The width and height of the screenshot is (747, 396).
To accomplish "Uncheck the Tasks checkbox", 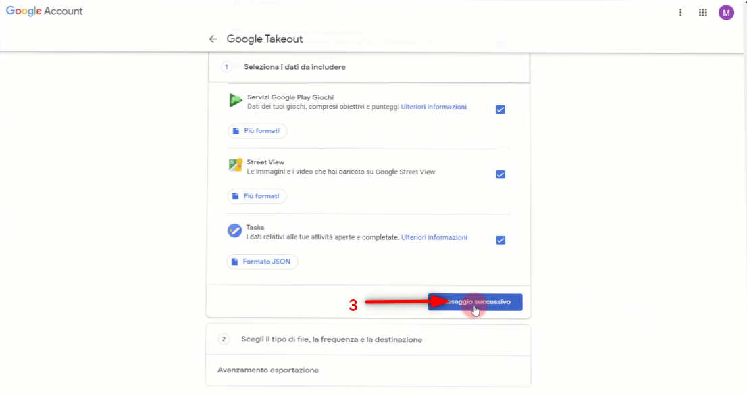I will 500,240.
